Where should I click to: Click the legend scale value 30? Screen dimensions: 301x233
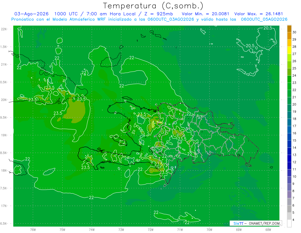tap(294, 32)
